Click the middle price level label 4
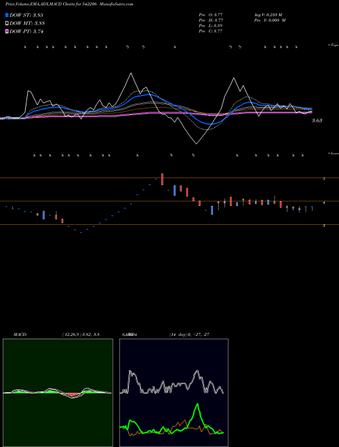The image size is (339, 447). [324, 203]
